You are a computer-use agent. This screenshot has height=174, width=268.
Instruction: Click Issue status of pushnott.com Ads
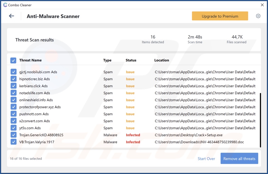[130, 114]
